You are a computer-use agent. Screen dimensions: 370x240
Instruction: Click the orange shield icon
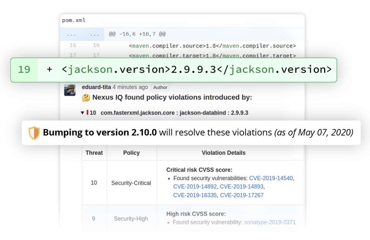34,133
